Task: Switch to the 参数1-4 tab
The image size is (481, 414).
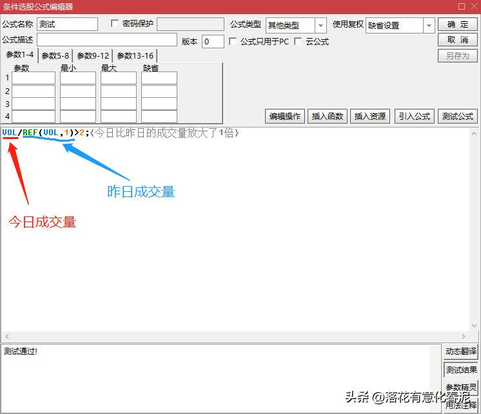Action: (x=19, y=55)
